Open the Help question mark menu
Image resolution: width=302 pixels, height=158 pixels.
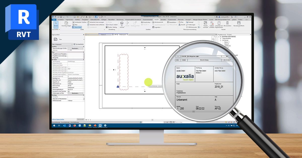coord(236,17)
